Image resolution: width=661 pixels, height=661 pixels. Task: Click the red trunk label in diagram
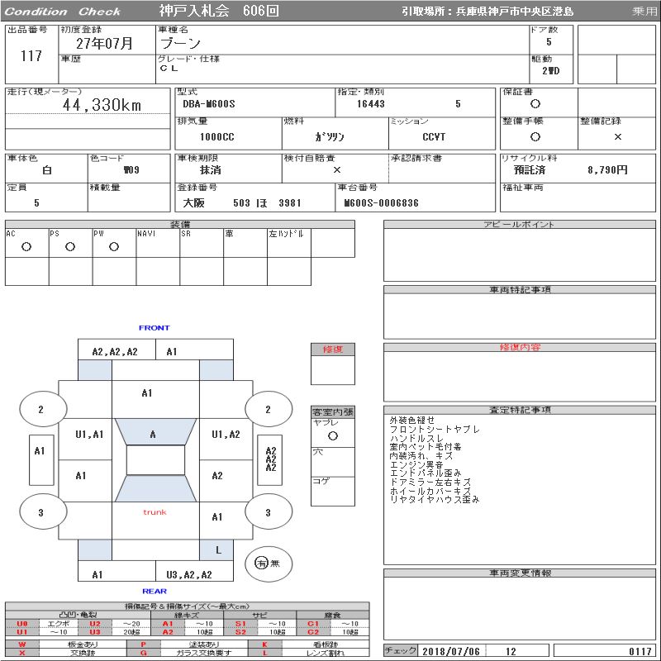coord(155,512)
